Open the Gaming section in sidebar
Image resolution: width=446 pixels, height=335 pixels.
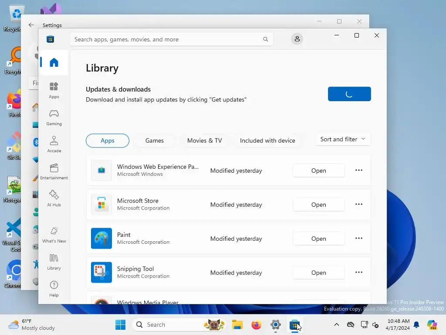pyautogui.click(x=54, y=117)
